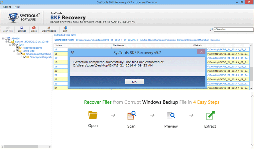The image size is (254, 149).
Task: Click tree panel horizontal scrollbar thumb
Action: (x=21, y=147)
